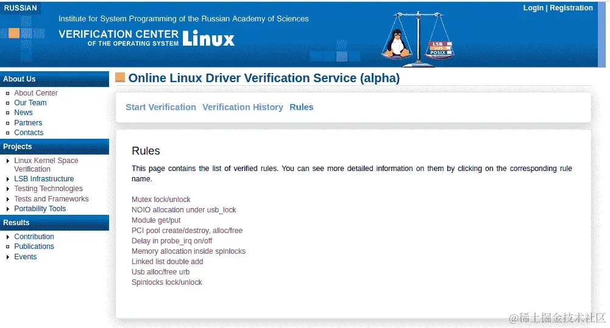
Task: Click the square bullet beside Publications
Action: coord(8,247)
